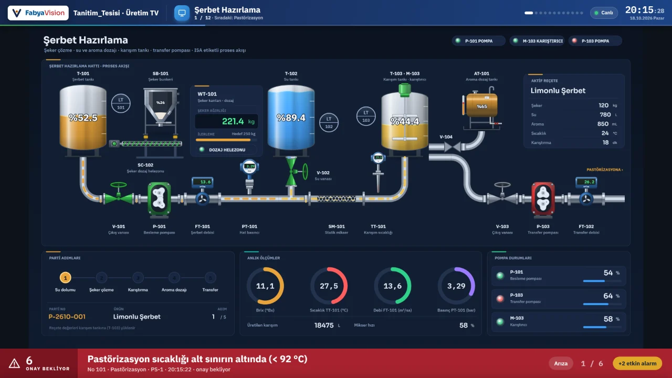Open the +2 etkin alarm list

pos(637,363)
